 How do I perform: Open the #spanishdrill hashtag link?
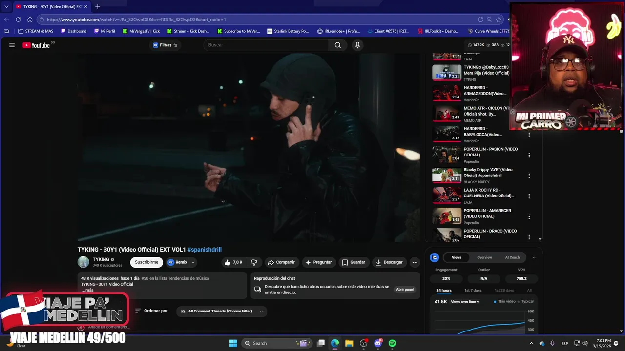pyautogui.click(x=205, y=250)
